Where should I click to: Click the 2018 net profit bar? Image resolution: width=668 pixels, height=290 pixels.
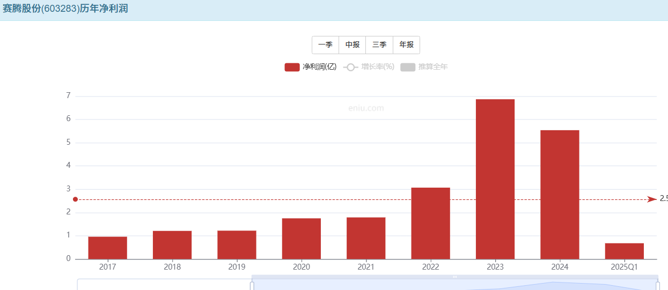pos(172,245)
